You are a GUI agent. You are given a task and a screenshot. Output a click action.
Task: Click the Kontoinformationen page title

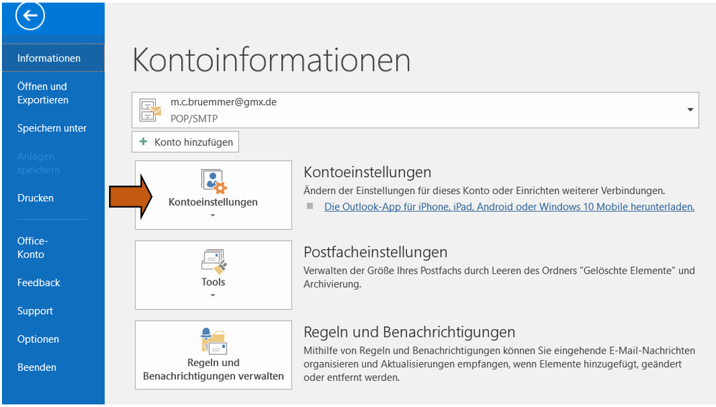click(271, 60)
